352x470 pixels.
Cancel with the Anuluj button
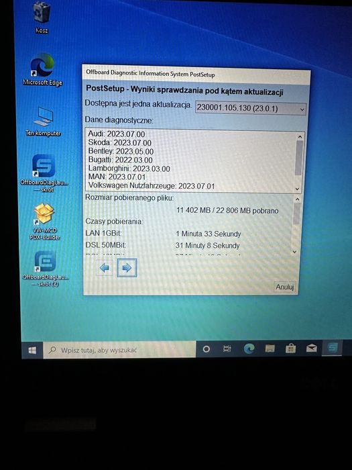click(285, 287)
